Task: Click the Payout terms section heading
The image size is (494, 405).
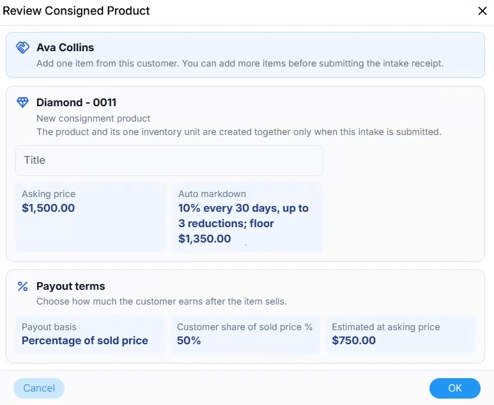Action: coord(70,286)
